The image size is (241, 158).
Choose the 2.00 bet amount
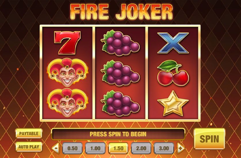point(141,148)
